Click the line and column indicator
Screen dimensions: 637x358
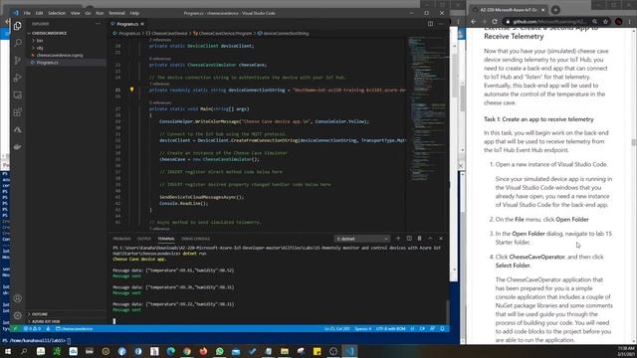pos(336,329)
